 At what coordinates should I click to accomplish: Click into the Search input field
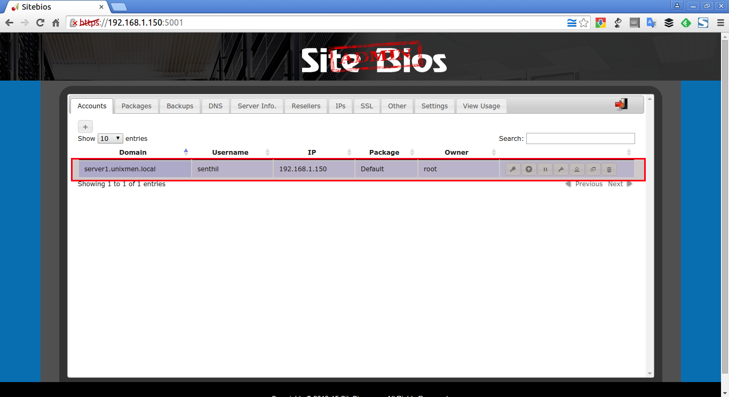tap(581, 138)
